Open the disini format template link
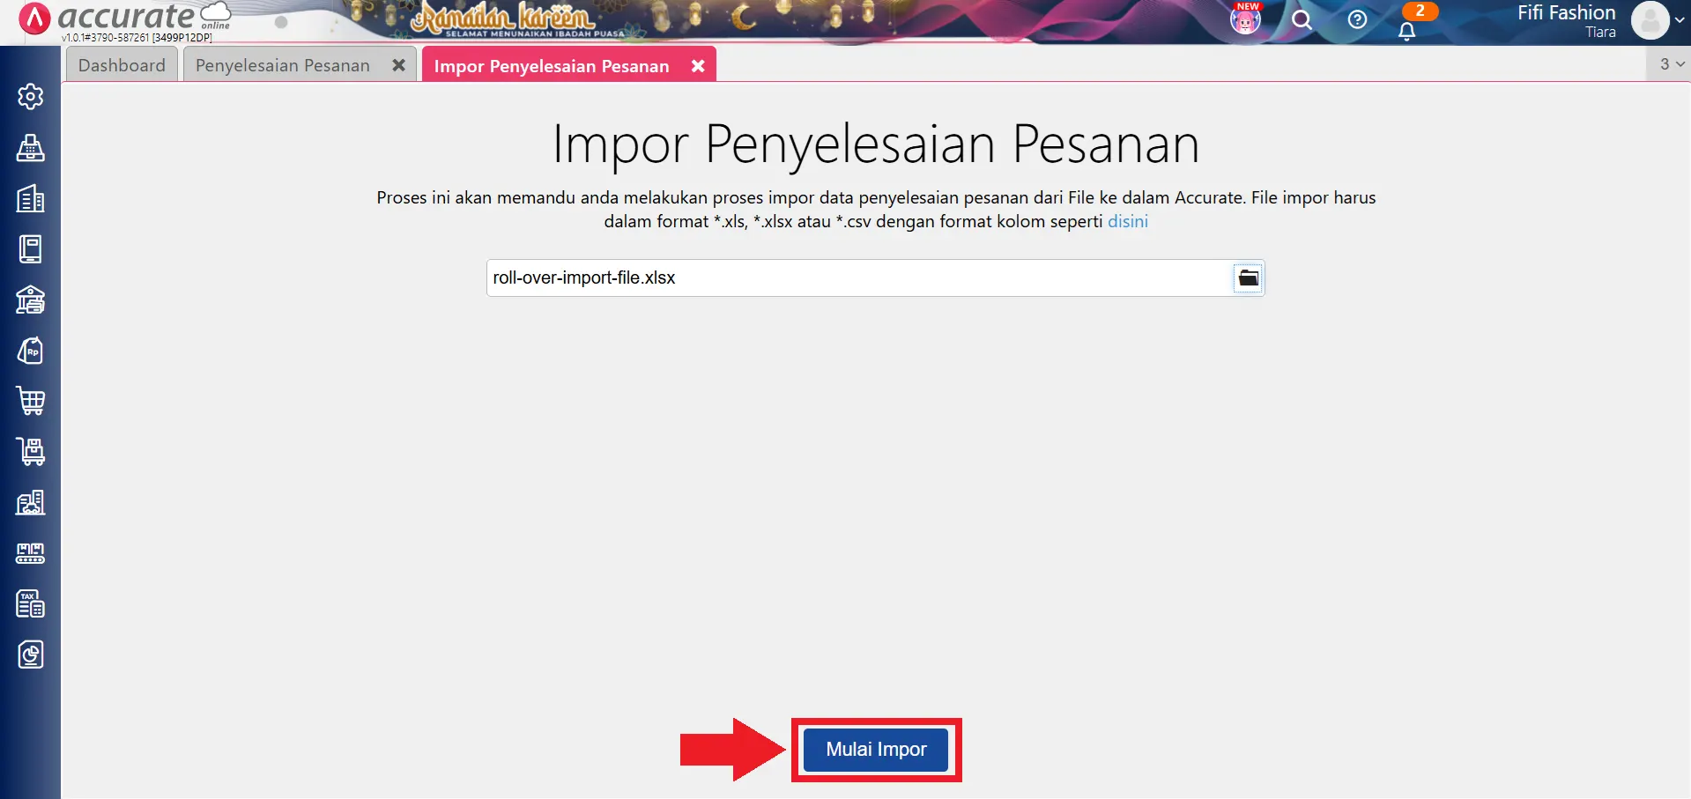Screen dimensions: 1691x799 pos(1128,221)
